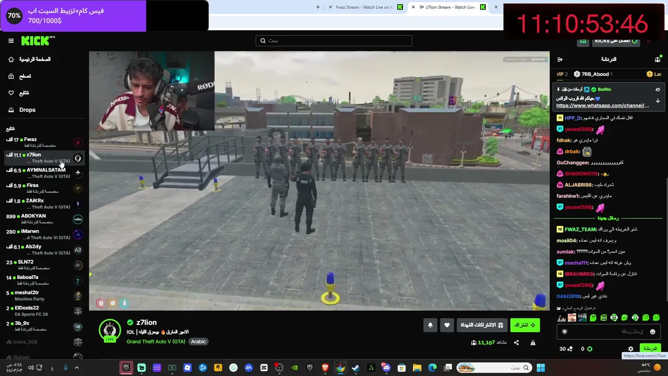Click the taskbar microphone icon
Screen dimensions: 668x376
[65, 368]
